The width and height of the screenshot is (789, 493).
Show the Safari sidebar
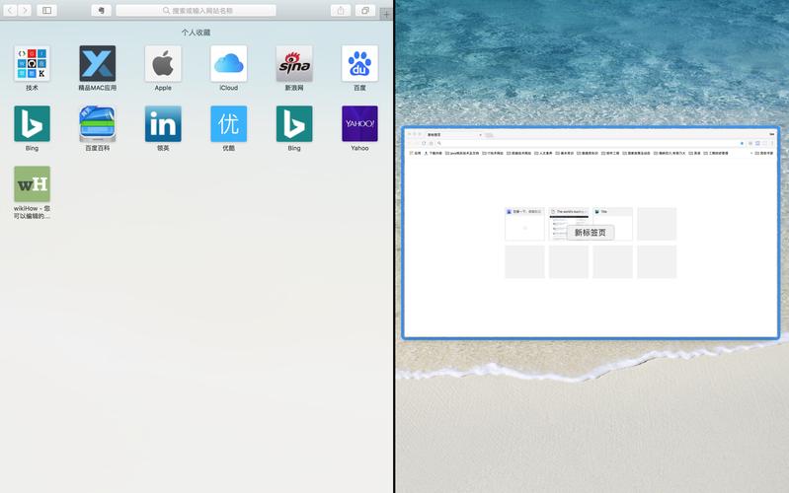pos(46,10)
